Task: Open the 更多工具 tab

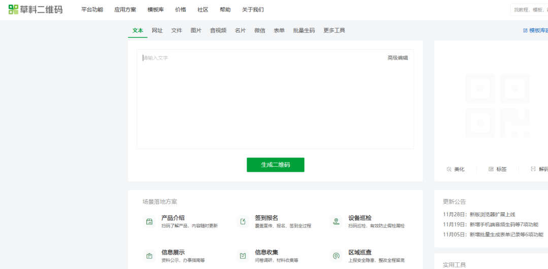Action: tap(334, 30)
